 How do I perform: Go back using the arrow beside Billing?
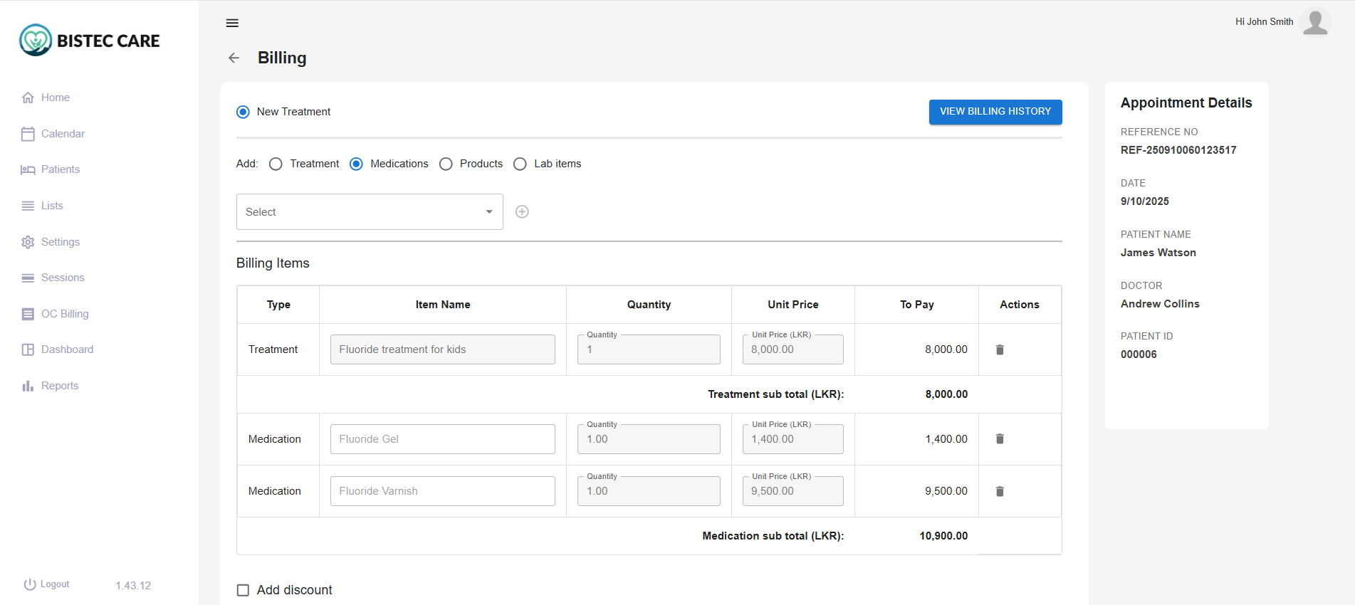234,58
